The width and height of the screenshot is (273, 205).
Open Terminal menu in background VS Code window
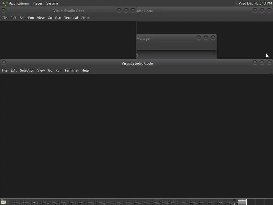[71, 18]
